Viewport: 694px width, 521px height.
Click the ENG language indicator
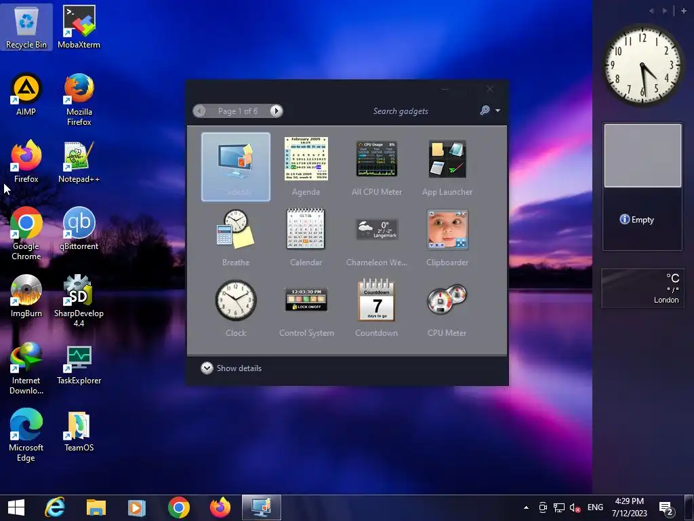tap(595, 507)
